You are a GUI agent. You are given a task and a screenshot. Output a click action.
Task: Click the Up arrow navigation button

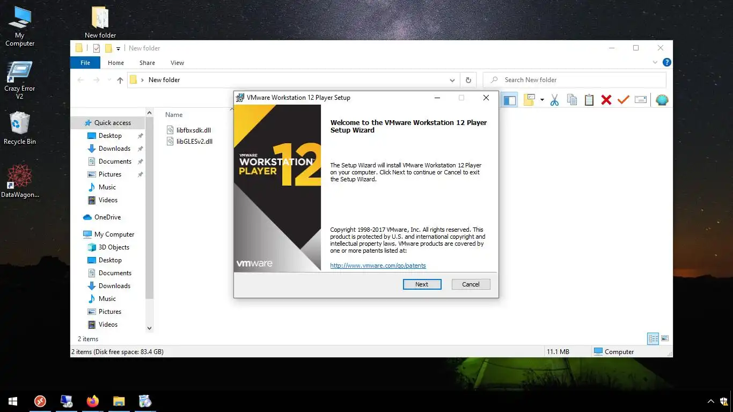coord(120,80)
